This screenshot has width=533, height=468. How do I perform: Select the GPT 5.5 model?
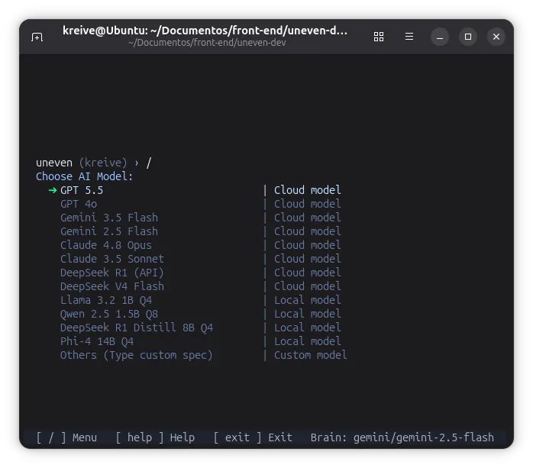[x=82, y=190]
